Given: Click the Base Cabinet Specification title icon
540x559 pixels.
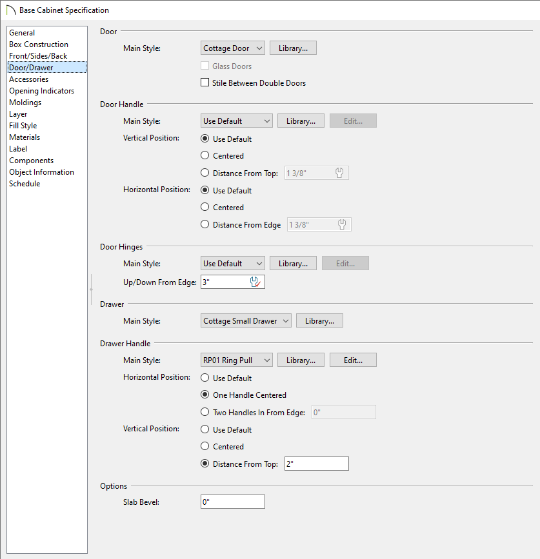Looking at the screenshot, I should 11,10.
